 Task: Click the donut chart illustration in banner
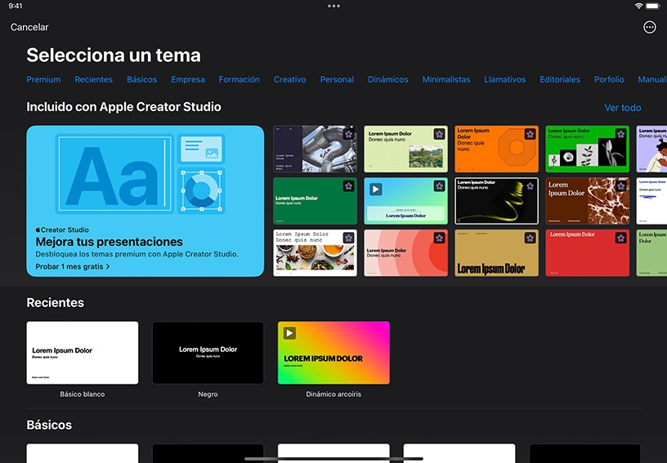[x=202, y=191]
